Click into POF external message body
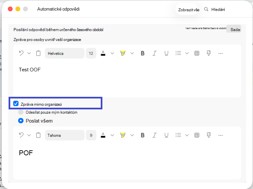The width and height of the screenshot is (253, 189). (x=127, y=161)
